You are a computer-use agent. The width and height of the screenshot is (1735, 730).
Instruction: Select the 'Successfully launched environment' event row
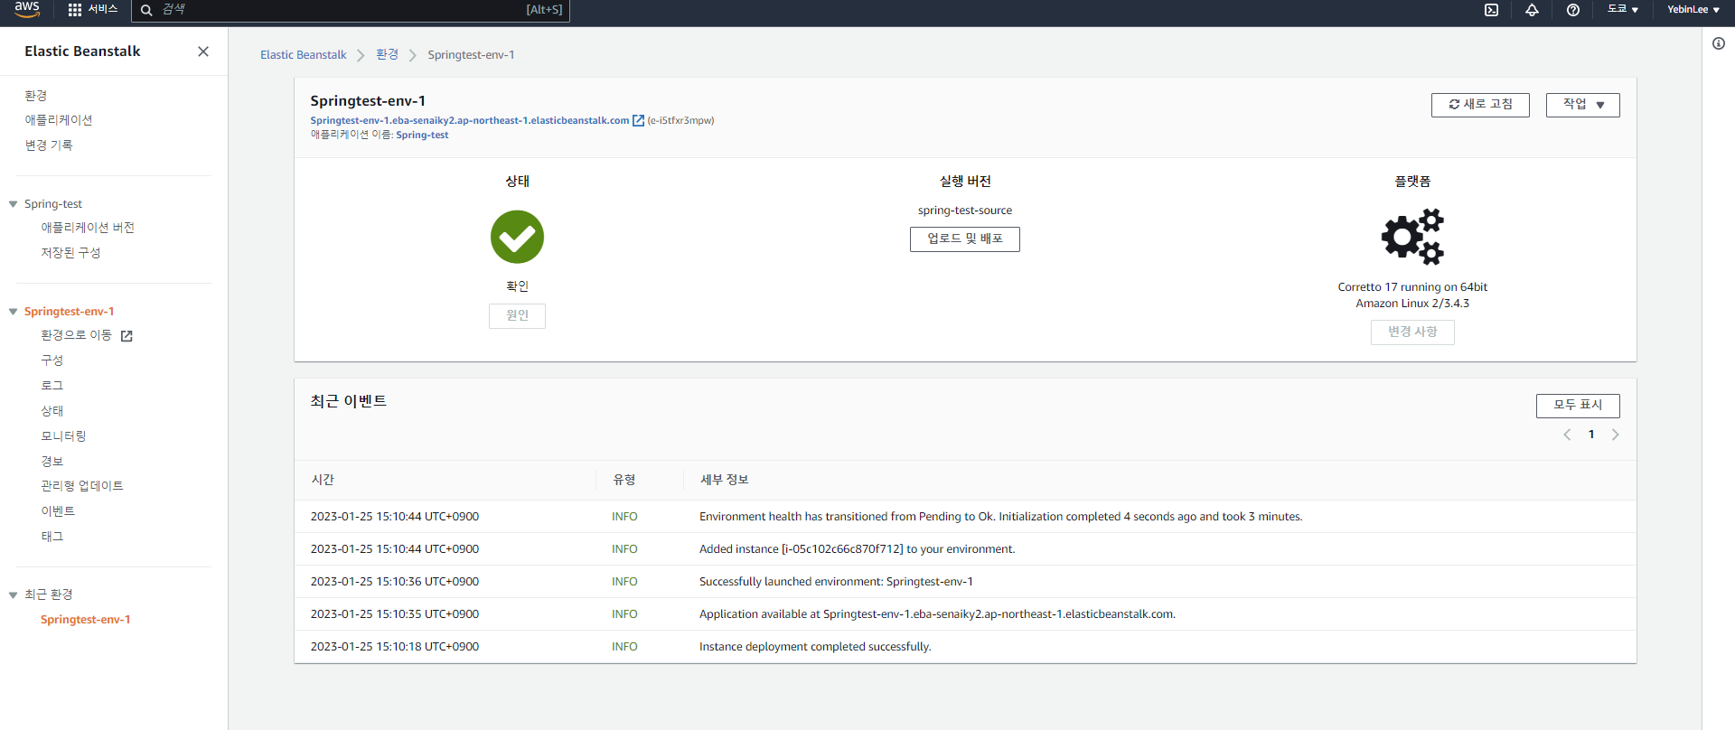tap(965, 582)
